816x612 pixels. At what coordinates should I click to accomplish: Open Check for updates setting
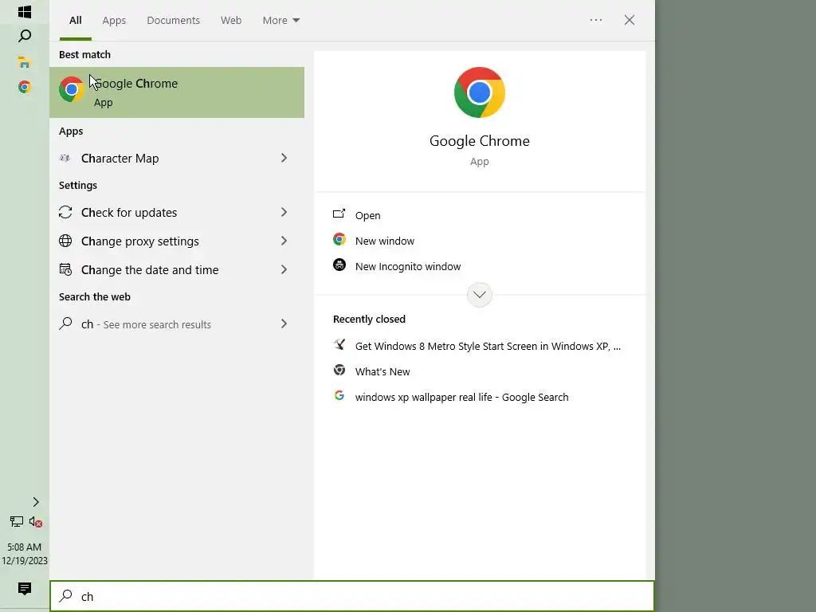click(x=177, y=212)
